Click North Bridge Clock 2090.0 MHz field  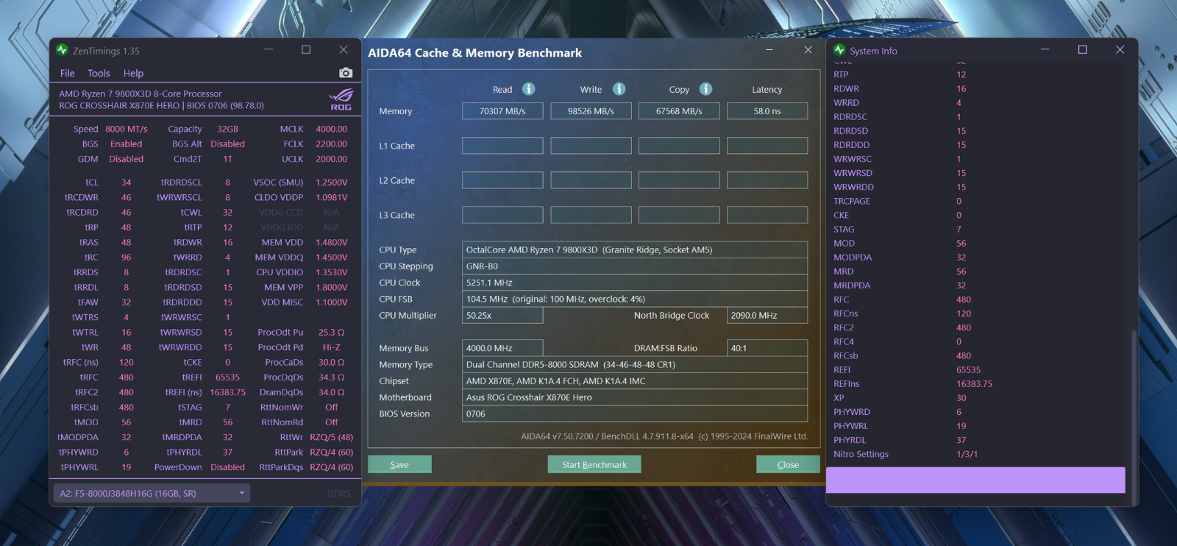(767, 315)
